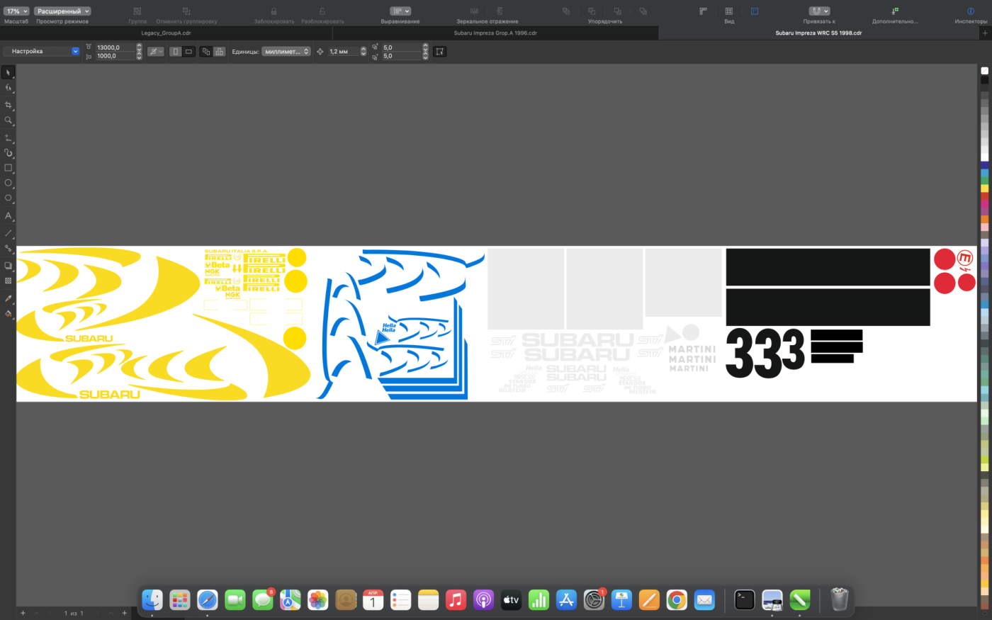Click the Grid view icon
The image size is (992, 620).
click(x=729, y=11)
